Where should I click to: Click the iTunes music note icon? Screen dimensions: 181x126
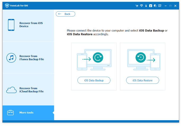coord(11,58)
